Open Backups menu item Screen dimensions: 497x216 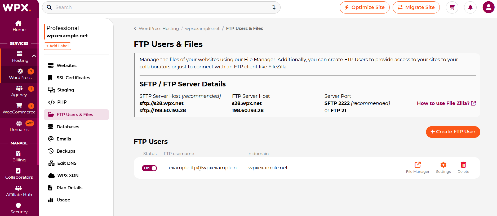[x=76, y=151]
